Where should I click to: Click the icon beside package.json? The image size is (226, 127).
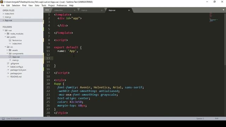(8, 73)
